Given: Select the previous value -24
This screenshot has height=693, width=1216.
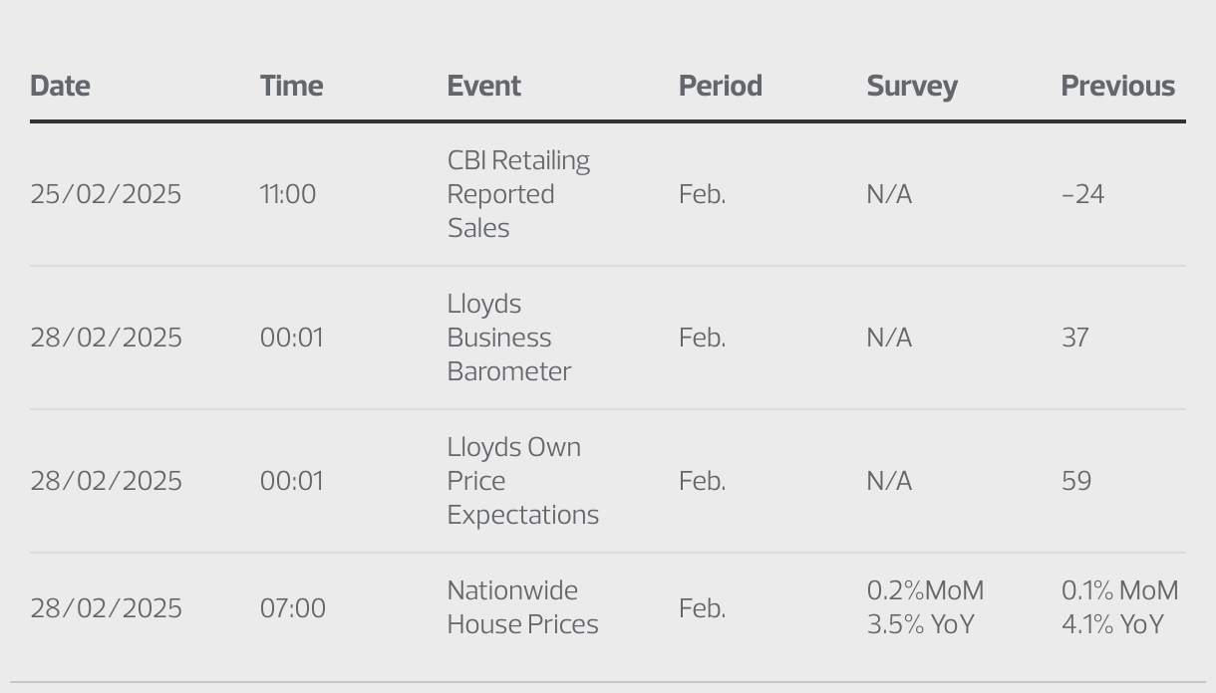Looking at the screenshot, I should click(x=1082, y=194).
